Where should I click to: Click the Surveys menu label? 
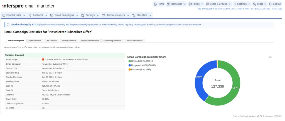tap(90, 15)
